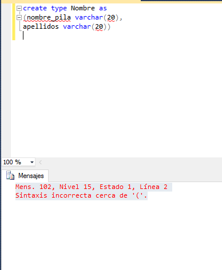Viewport: 222px width, 270px height.
Task: Click the yellow change-tracking margin bar
Action: pyautogui.click(x=14, y=22)
